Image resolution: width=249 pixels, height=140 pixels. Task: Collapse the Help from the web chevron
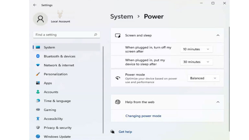pyautogui.click(x=218, y=102)
